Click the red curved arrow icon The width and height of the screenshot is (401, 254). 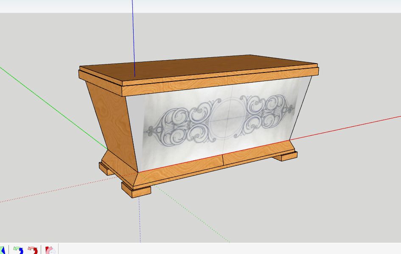click(33, 250)
